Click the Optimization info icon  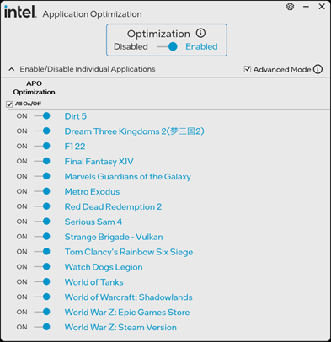[200, 33]
